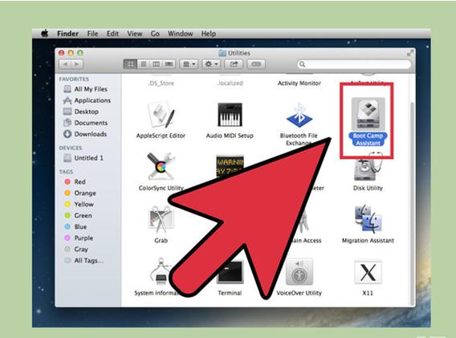Select the VoiceOver Utility icon

[299, 272]
